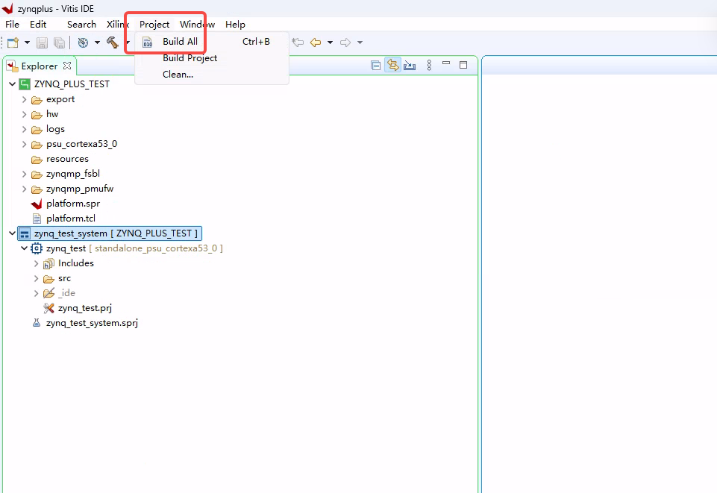717x493 pixels.
Task: Open dropdown beside build configuration icon
Action: click(97, 43)
